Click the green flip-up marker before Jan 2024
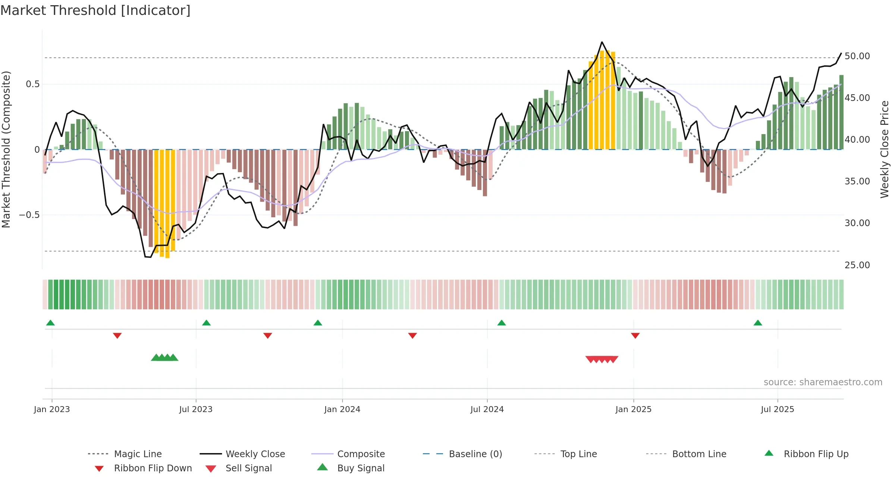 point(318,323)
